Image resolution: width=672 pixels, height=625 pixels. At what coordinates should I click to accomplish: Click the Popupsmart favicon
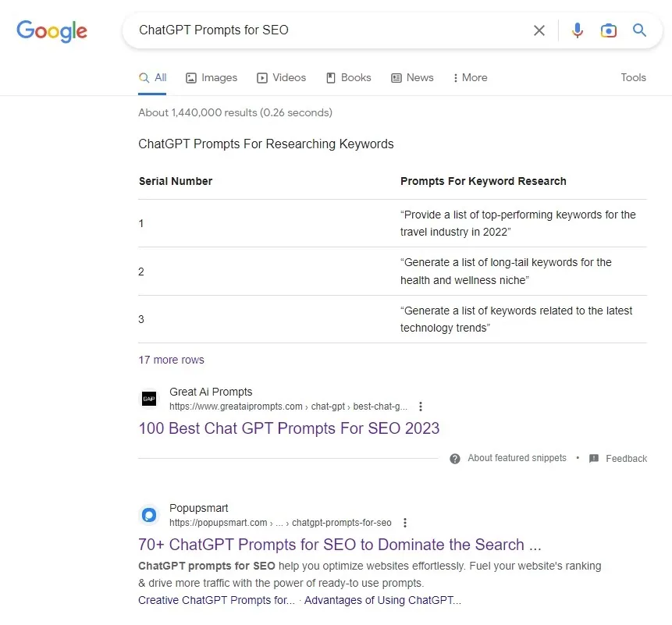[x=149, y=515]
